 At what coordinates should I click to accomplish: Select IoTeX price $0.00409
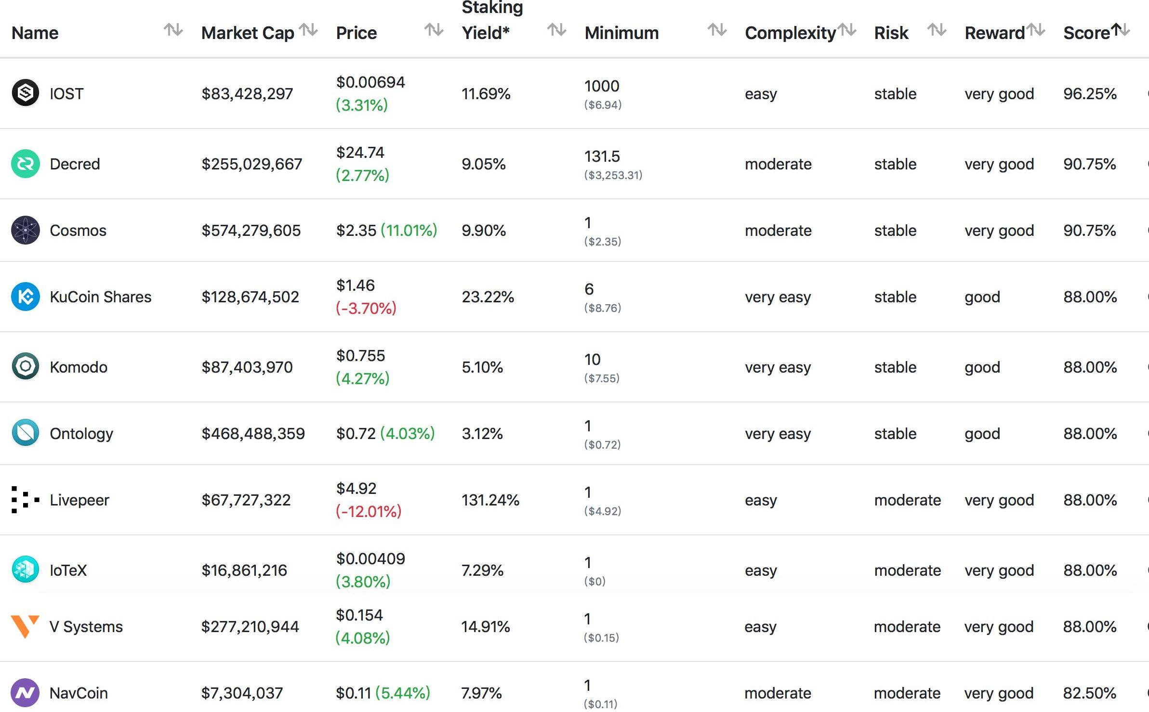370,558
